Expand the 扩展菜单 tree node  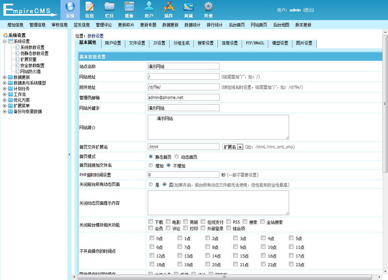pyautogui.click(x=4, y=106)
